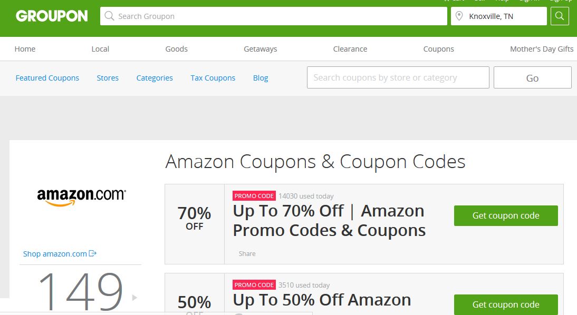The height and width of the screenshot is (315, 577).
Task: Open the Getaways navigation item
Action: pos(260,49)
